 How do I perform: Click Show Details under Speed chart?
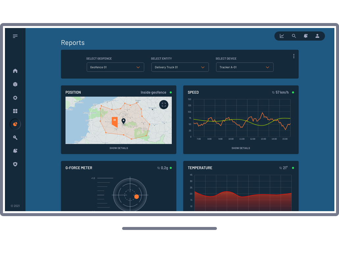pyautogui.click(x=241, y=148)
